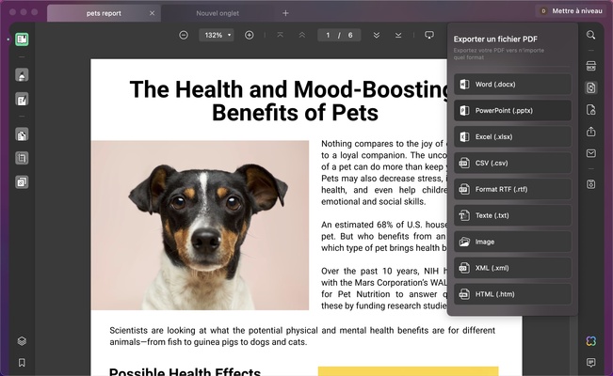Click the Mettre à niveau upgrade button
The image size is (613, 376).
click(x=571, y=10)
